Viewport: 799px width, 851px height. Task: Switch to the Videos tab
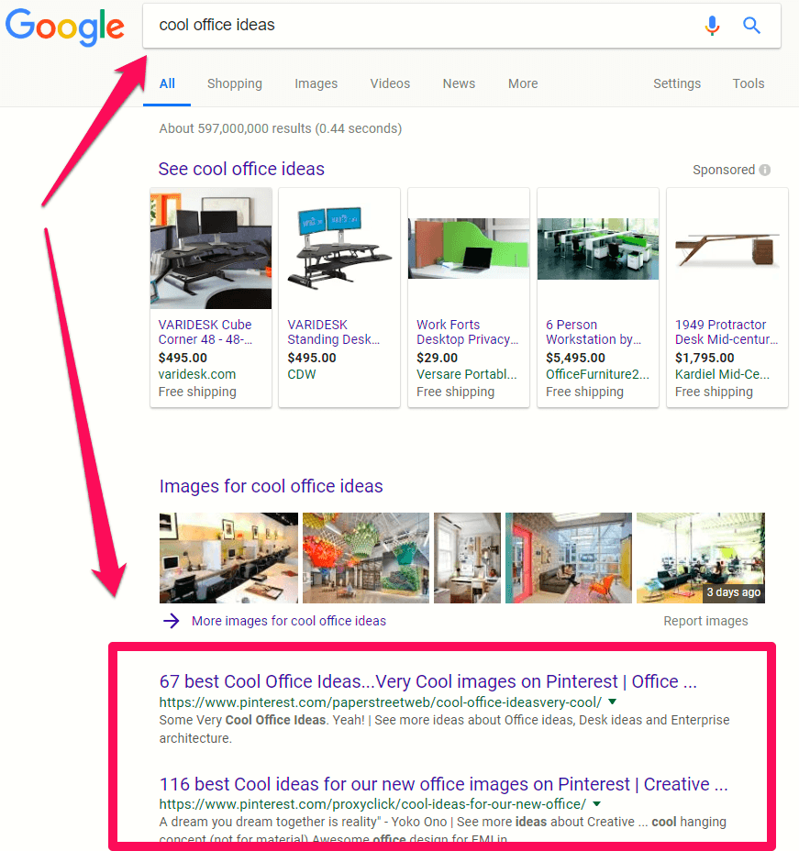click(x=390, y=83)
